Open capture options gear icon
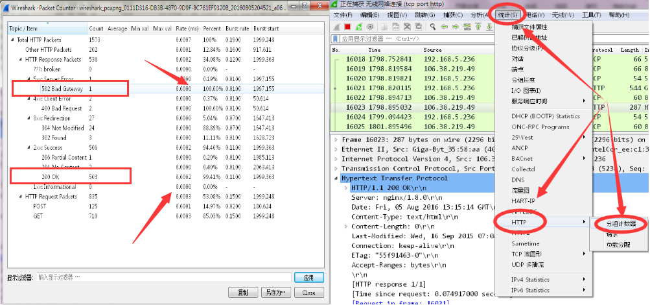 (x=370, y=27)
